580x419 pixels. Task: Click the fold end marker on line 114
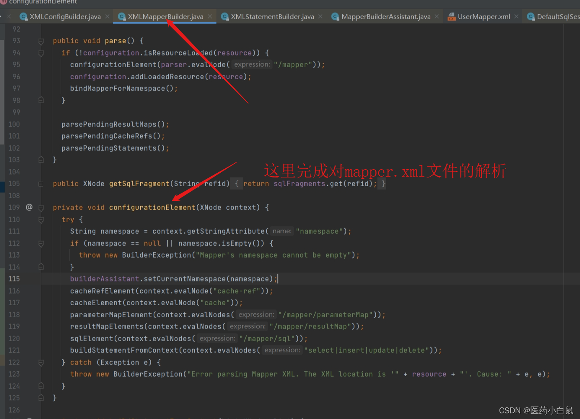[41, 267]
